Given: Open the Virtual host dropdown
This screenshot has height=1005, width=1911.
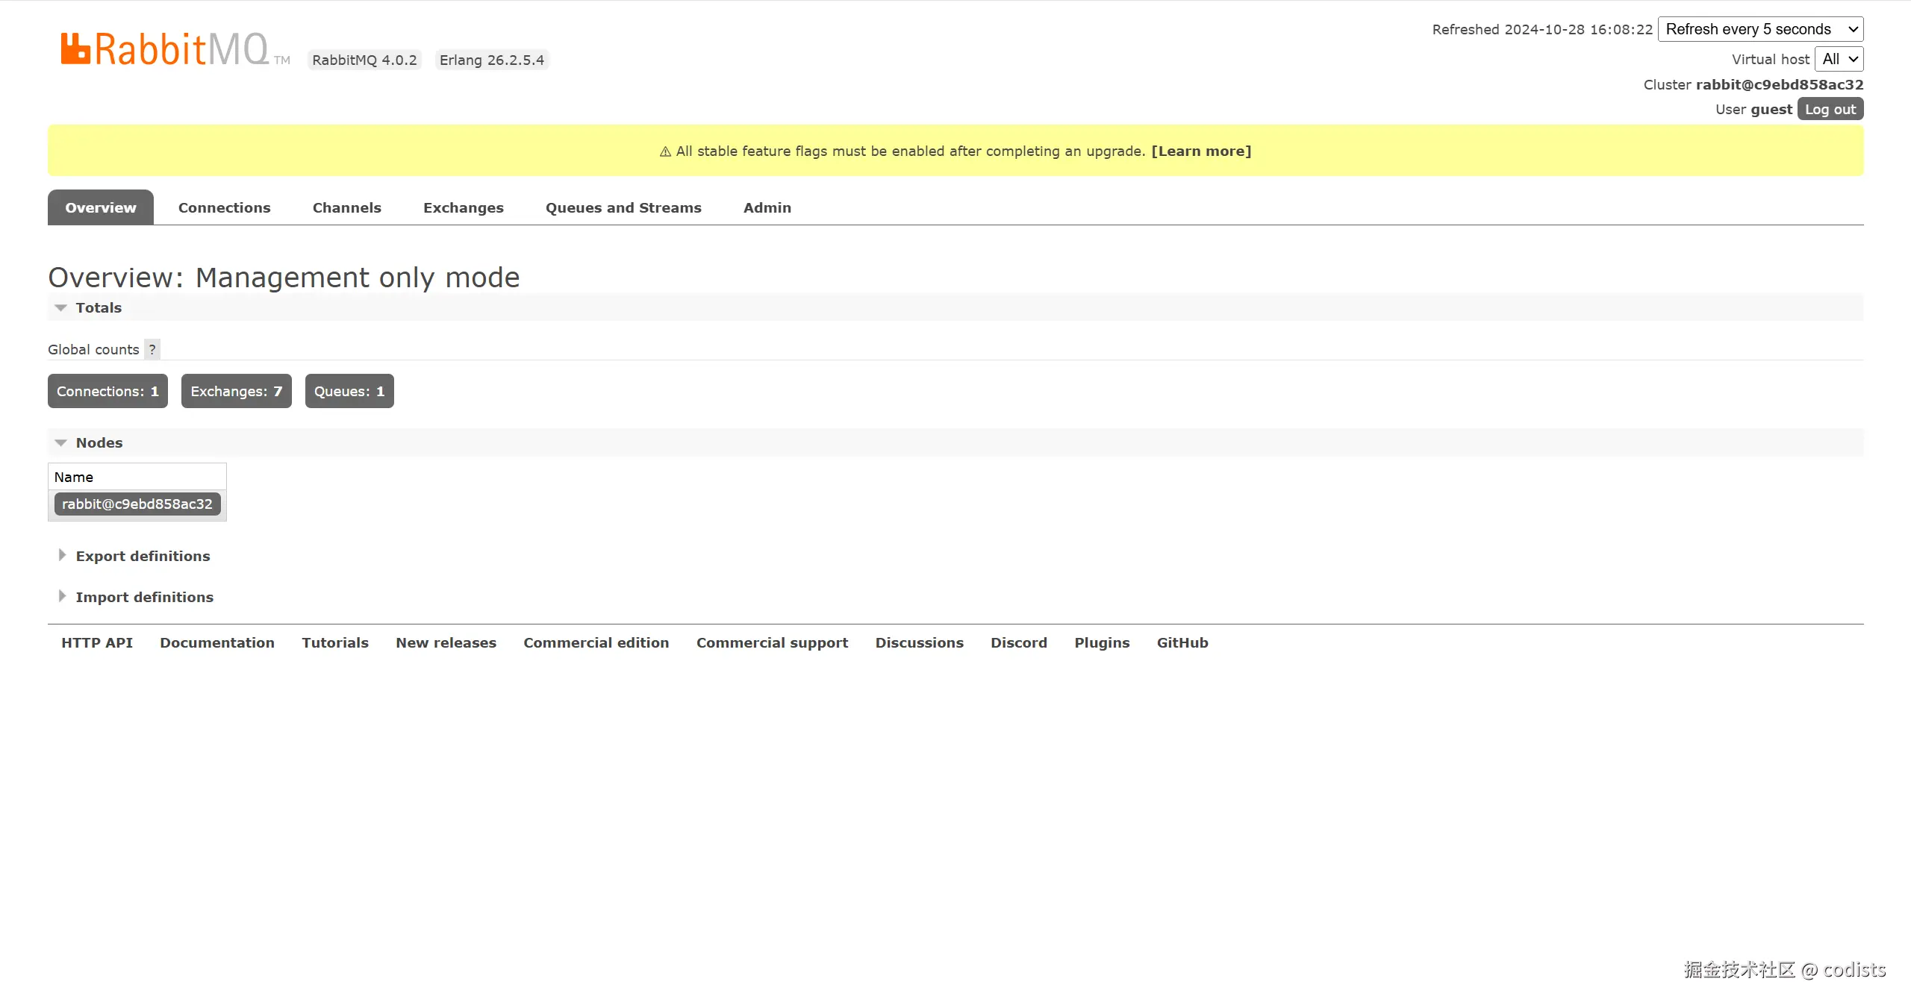Looking at the screenshot, I should [1839, 59].
